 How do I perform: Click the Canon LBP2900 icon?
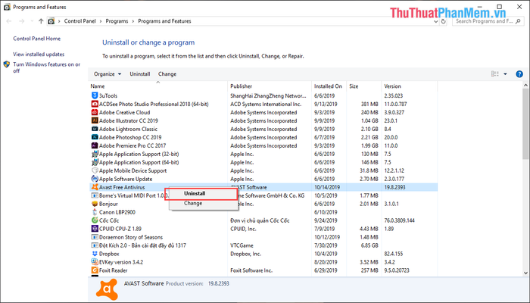pyautogui.click(x=95, y=212)
